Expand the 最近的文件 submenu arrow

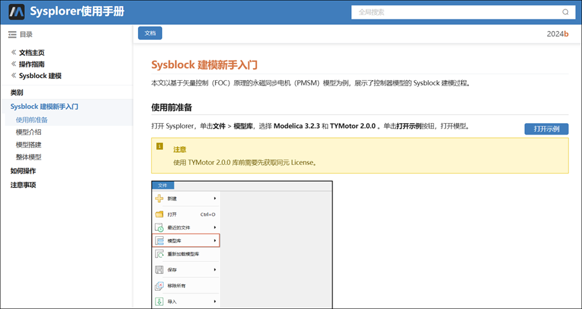pyautogui.click(x=215, y=228)
